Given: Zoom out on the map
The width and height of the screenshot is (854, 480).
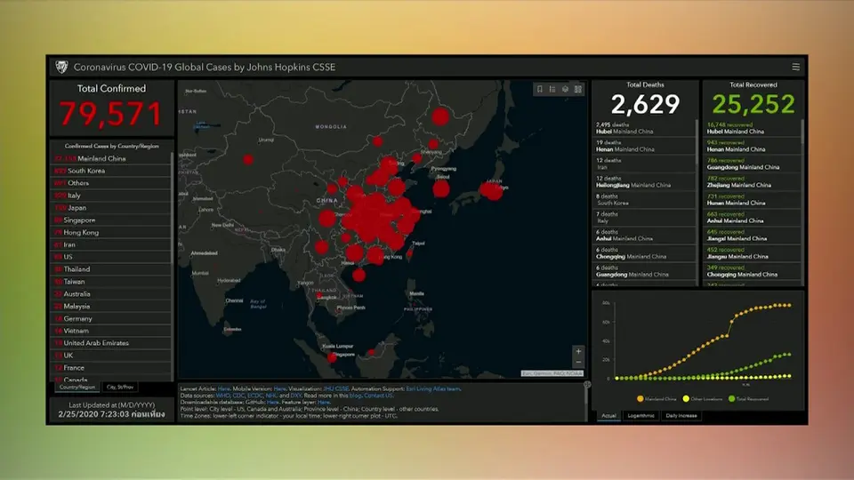Looking at the screenshot, I should (578, 363).
